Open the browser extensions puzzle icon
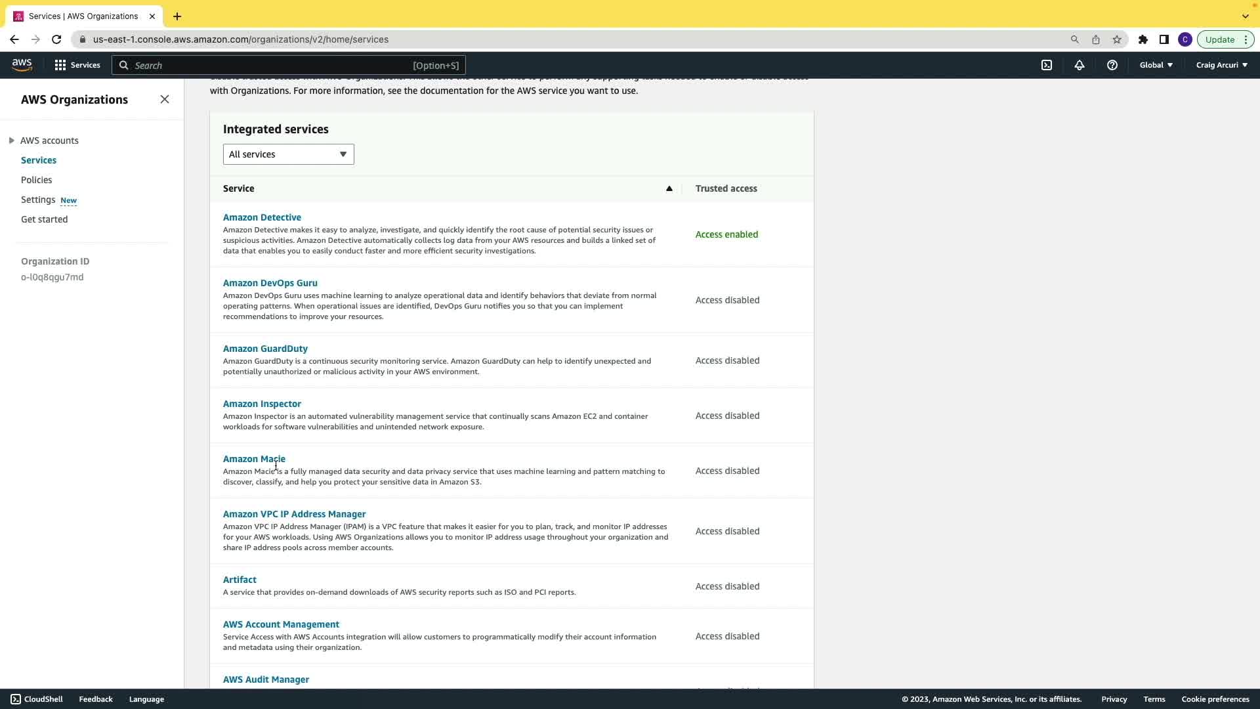1260x709 pixels. (x=1143, y=39)
